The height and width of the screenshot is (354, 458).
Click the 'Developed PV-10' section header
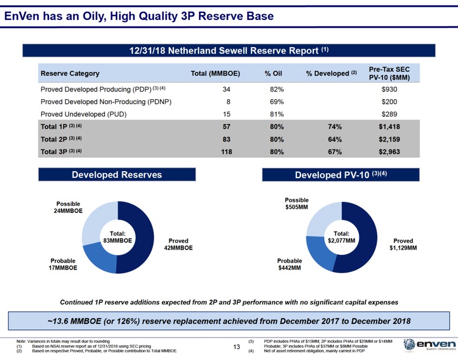341,175
